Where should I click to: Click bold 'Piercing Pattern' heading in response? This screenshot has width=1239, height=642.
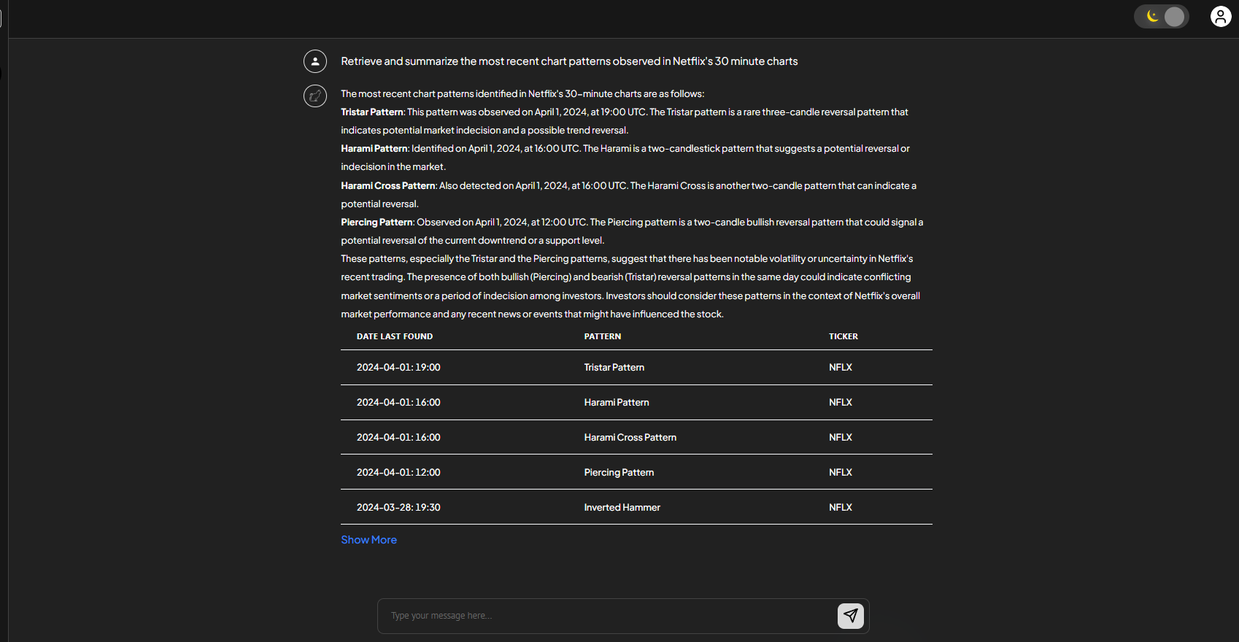[x=377, y=223]
